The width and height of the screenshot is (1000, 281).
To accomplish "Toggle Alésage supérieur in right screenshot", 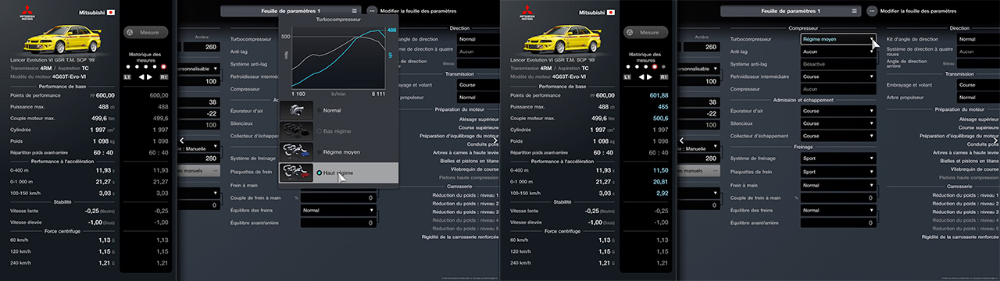I will pyautogui.click(x=980, y=119).
